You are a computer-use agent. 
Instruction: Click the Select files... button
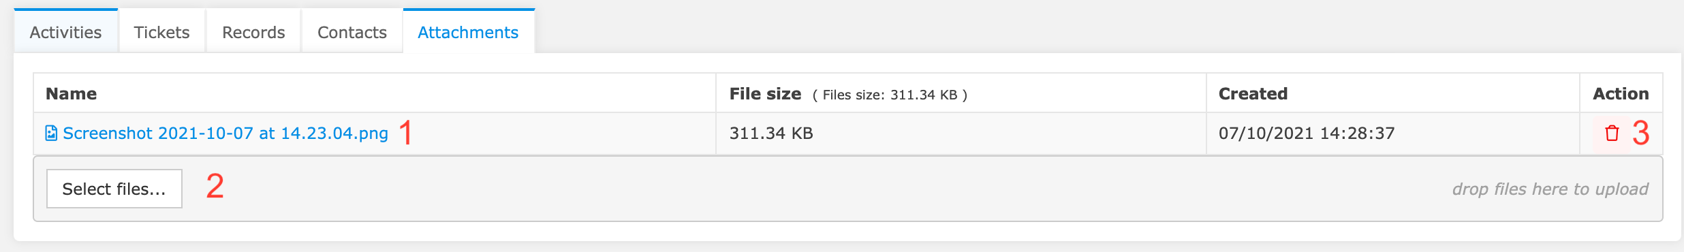tap(114, 189)
